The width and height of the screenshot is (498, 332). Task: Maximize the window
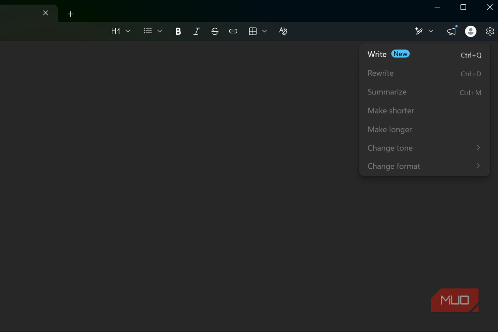pos(463,7)
